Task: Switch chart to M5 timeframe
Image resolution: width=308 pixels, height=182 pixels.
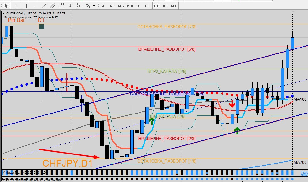Action: (x=112, y=6)
